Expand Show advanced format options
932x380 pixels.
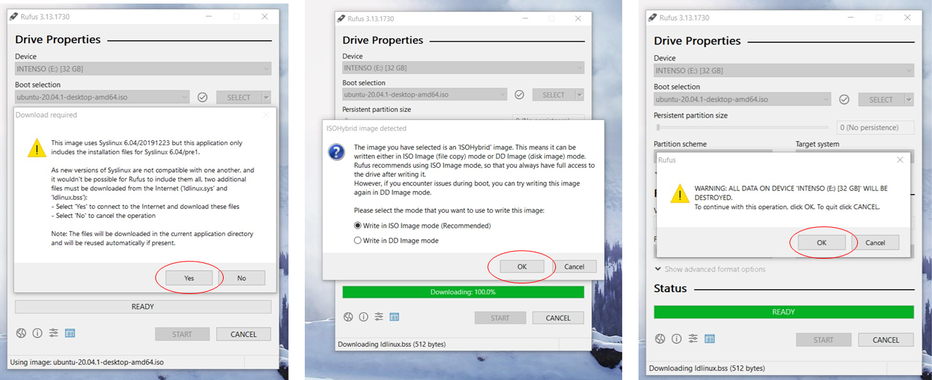[x=710, y=269]
